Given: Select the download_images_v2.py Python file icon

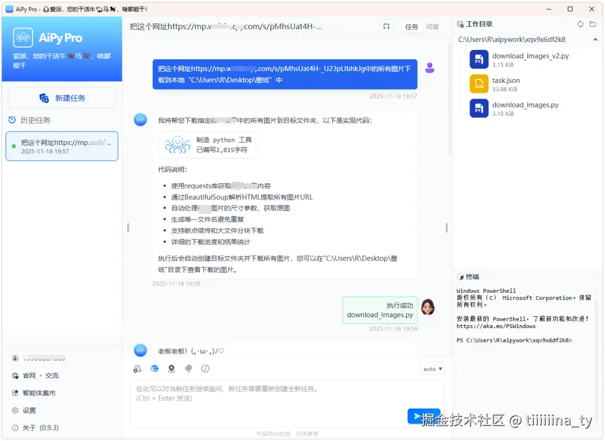Looking at the screenshot, I should 478,59.
